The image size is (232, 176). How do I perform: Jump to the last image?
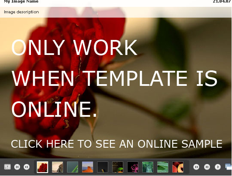click(207, 167)
